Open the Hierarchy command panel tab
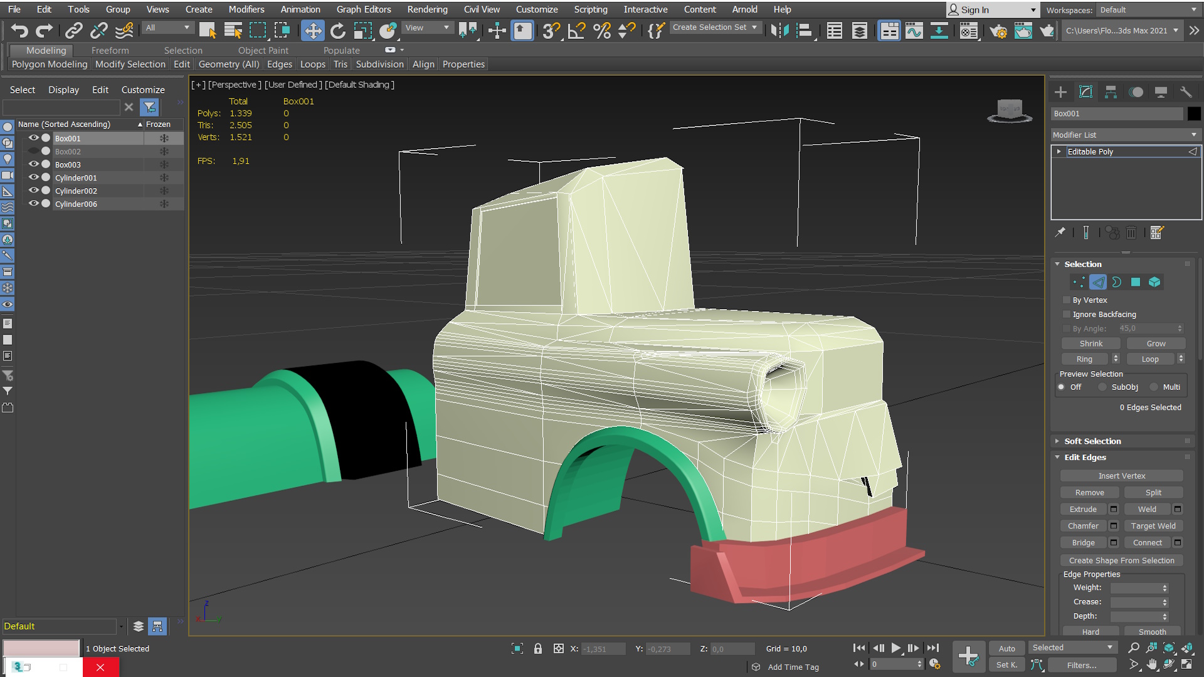 click(1111, 92)
